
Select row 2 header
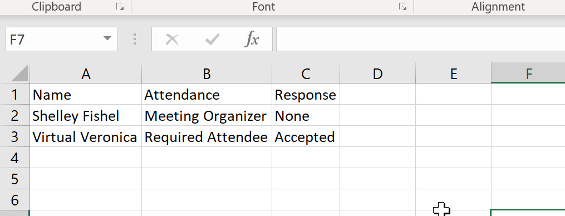click(x=15, y=115)
